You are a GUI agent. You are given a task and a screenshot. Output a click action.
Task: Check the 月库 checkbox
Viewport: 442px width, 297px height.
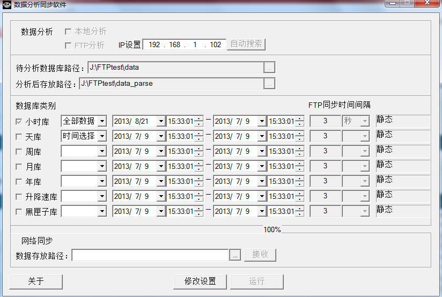19,167
